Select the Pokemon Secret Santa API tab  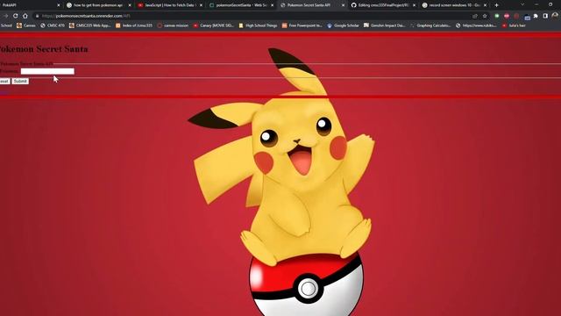point(312,5)
